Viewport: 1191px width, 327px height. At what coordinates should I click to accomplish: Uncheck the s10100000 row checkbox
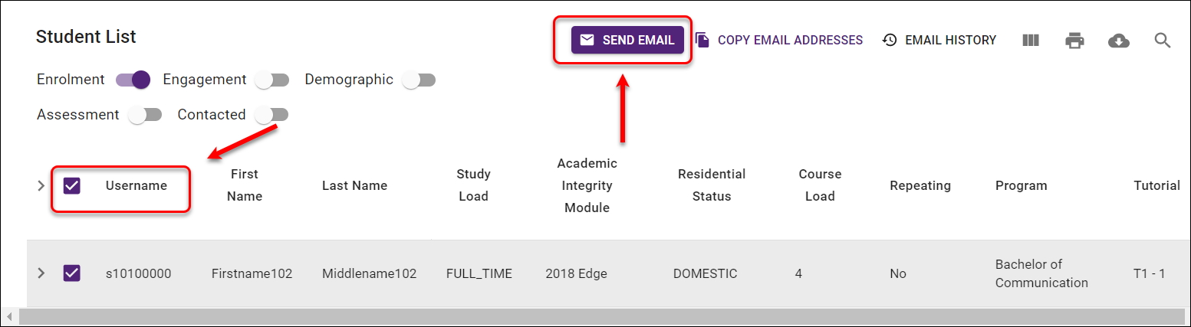point(72,273)
